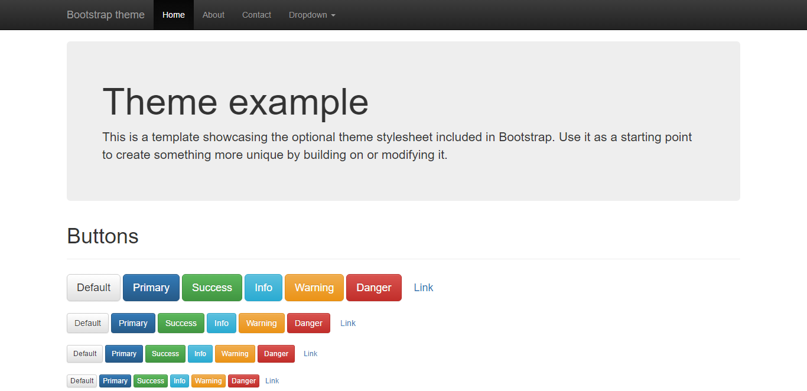Select the Contact nav link

[x=256, y=15]
